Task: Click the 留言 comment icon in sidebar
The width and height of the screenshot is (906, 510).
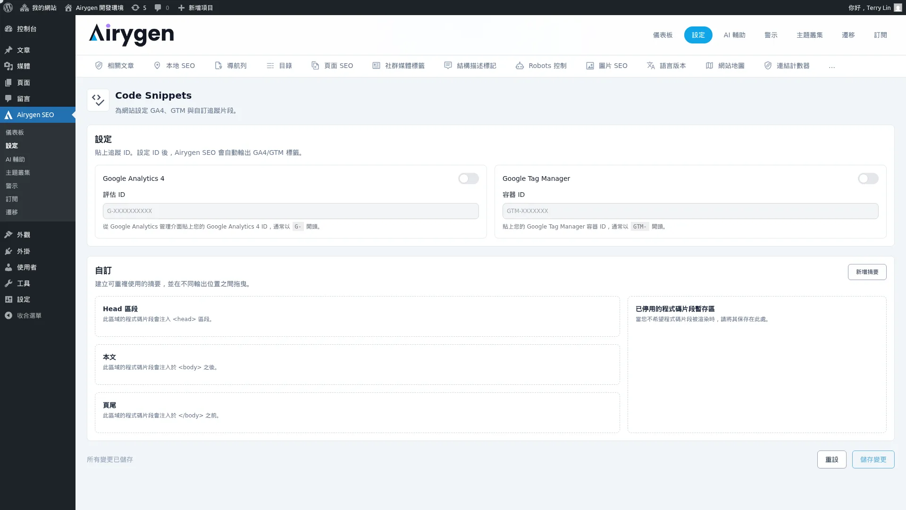Action: click(8, 99)
